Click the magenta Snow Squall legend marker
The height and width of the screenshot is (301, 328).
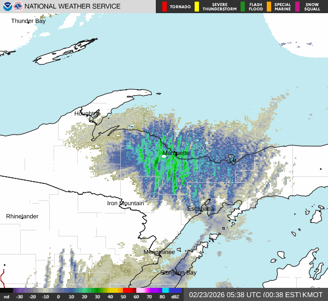[297, 7]
